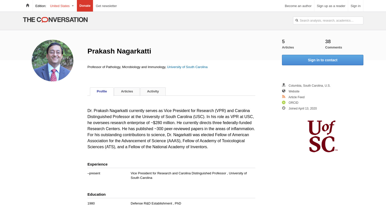386x207 pixels.
Task: Open edition selector arrow
Action: [73, 6]
